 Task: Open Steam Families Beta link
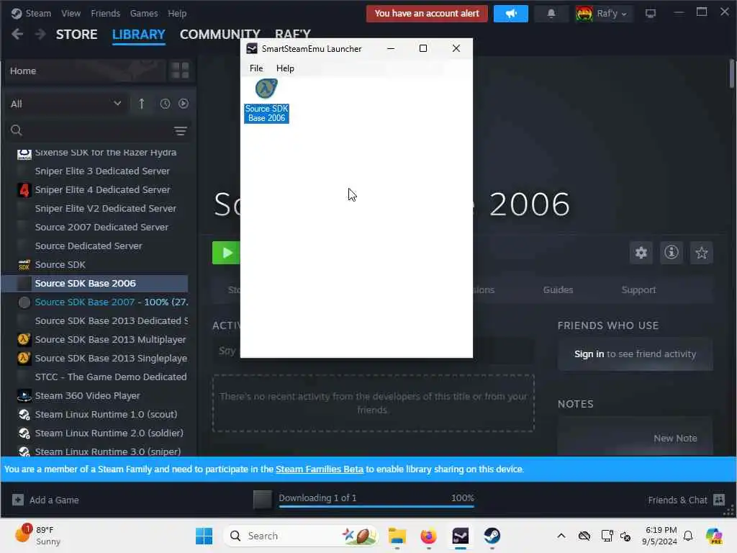click(x=320, y=469)
